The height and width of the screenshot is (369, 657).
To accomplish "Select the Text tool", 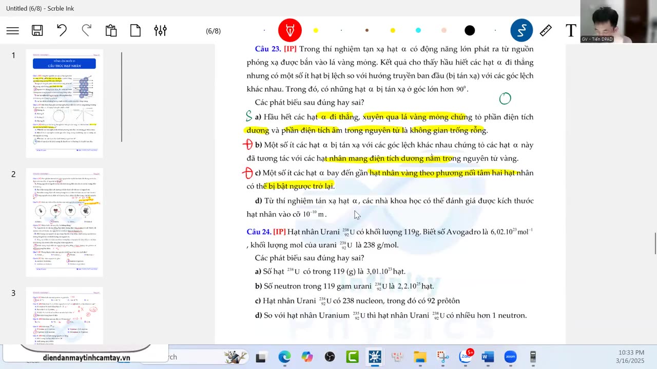I will coord(571,31).
